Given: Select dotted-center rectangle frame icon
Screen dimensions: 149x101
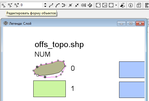Looking at the screenshot, I should 105,5.
